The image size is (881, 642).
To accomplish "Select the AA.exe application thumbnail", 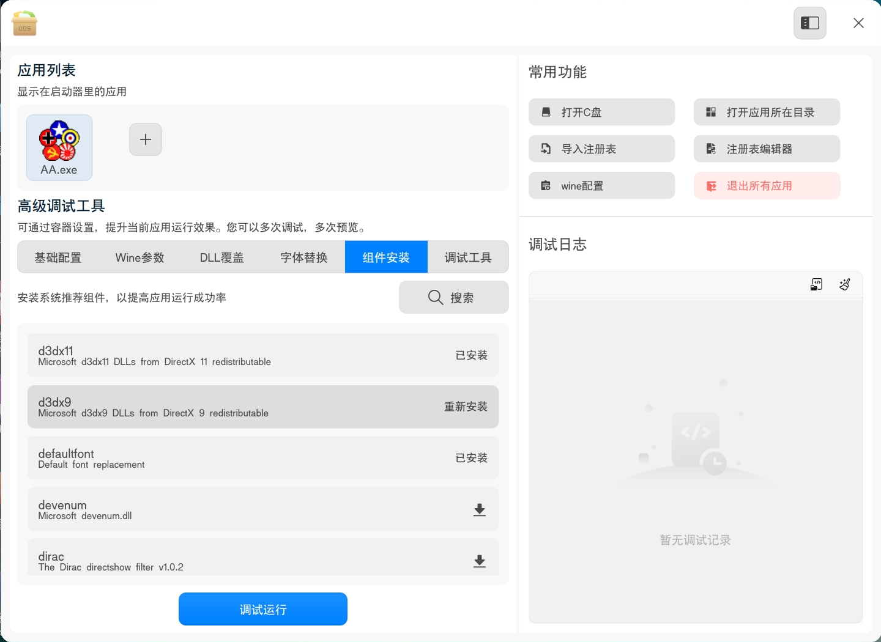I will (x=59, y=147).
